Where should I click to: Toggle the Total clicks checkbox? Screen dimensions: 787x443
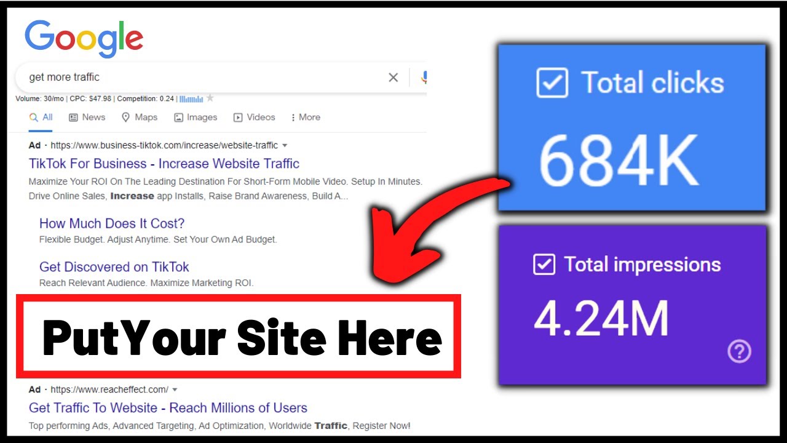click(552, 83)
